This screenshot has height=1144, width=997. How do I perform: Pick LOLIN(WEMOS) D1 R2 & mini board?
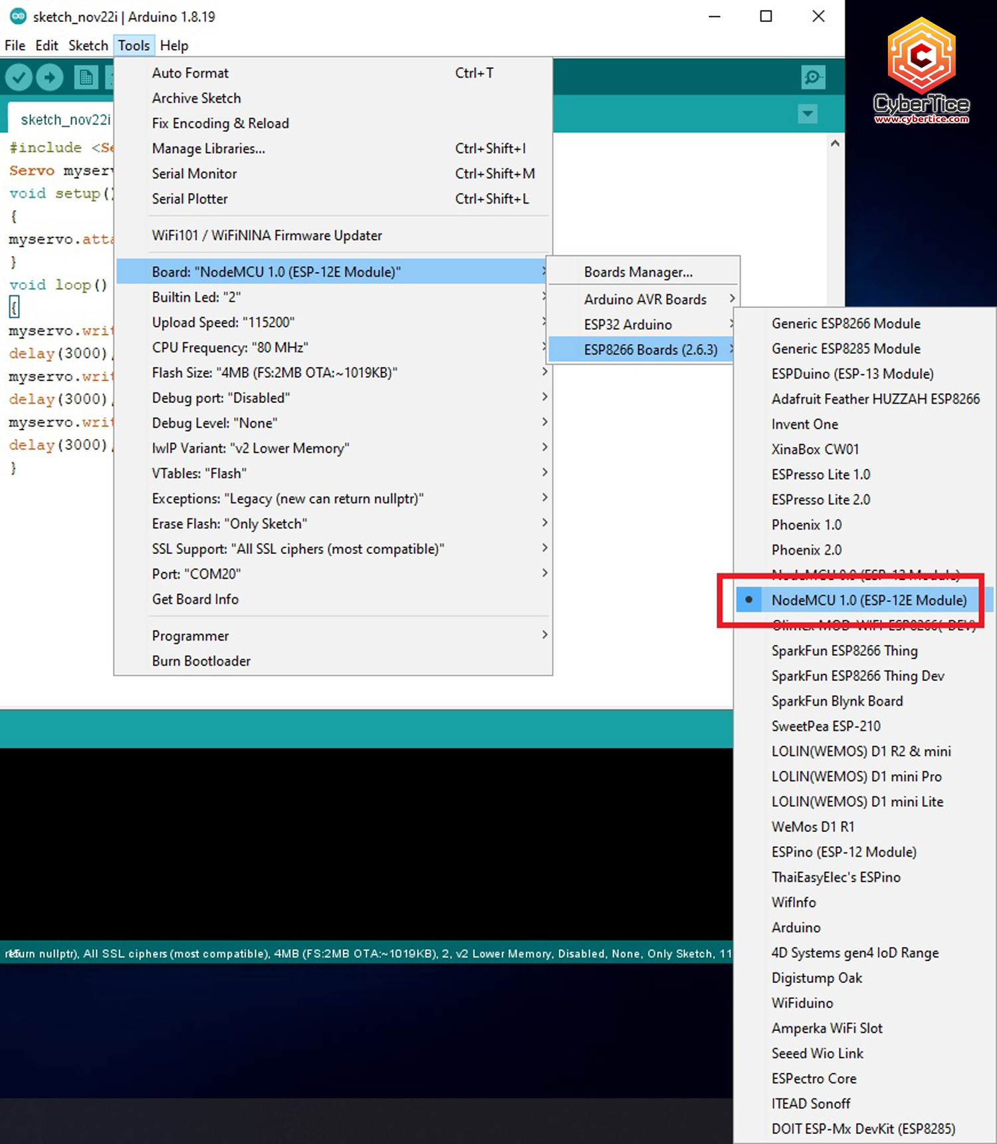(861, 752)
